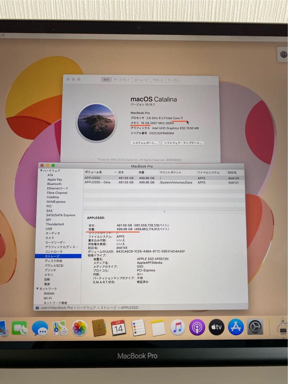Select プリンタ in sidebar
This screenshot has height=384, width=288.
coord(50,270)
